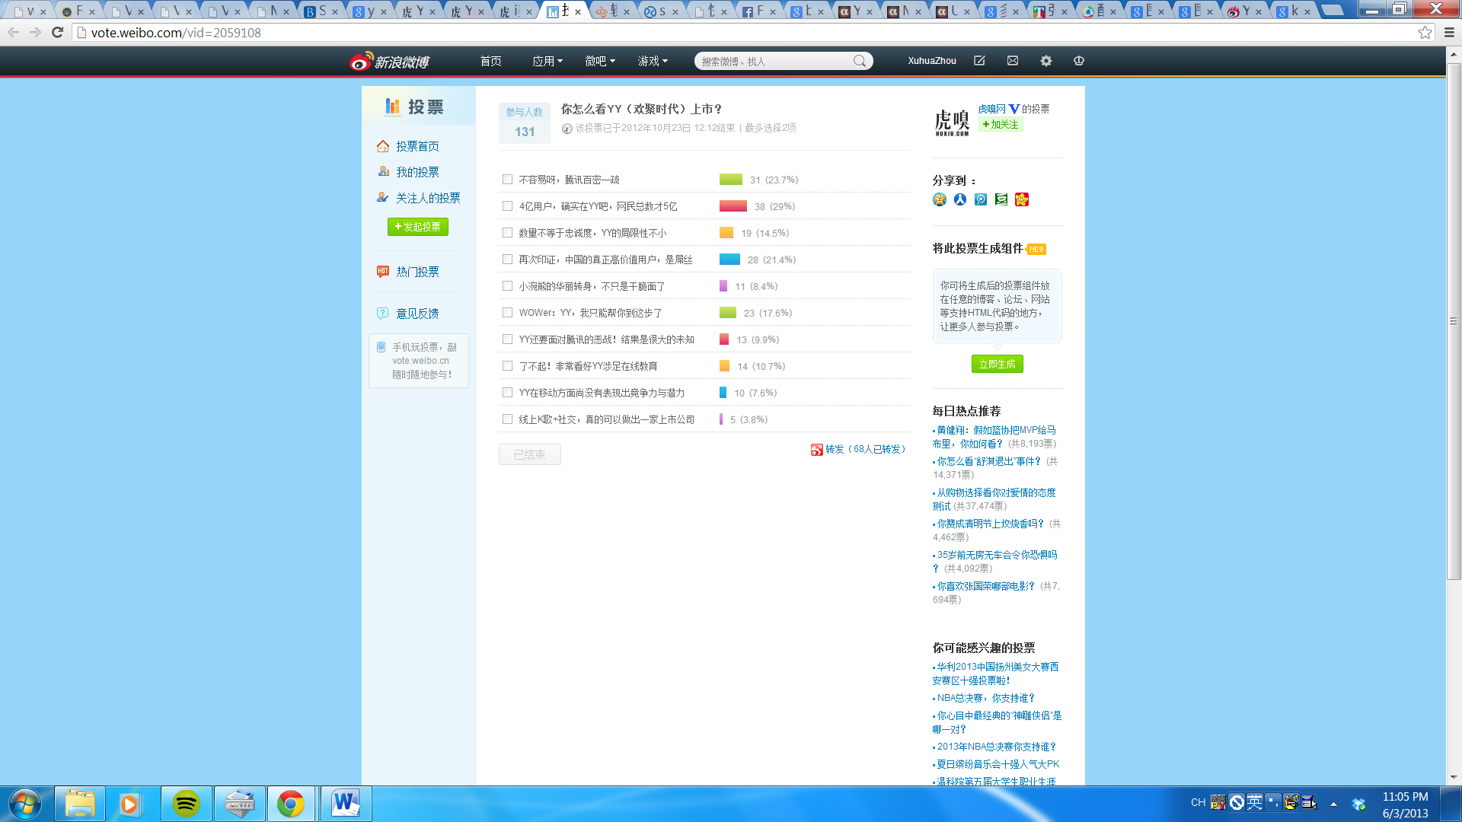Expand the 微吧 dropdown menu
1462x822 pixels.
pos(599,61)
